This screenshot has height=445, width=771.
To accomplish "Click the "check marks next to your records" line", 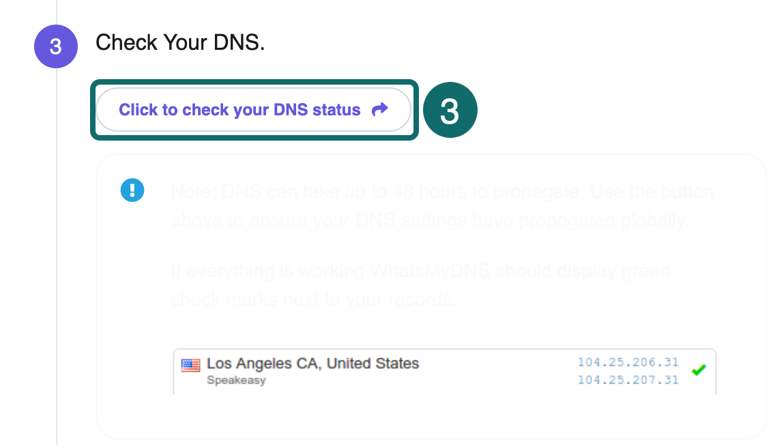I will (x=312, y=299).
